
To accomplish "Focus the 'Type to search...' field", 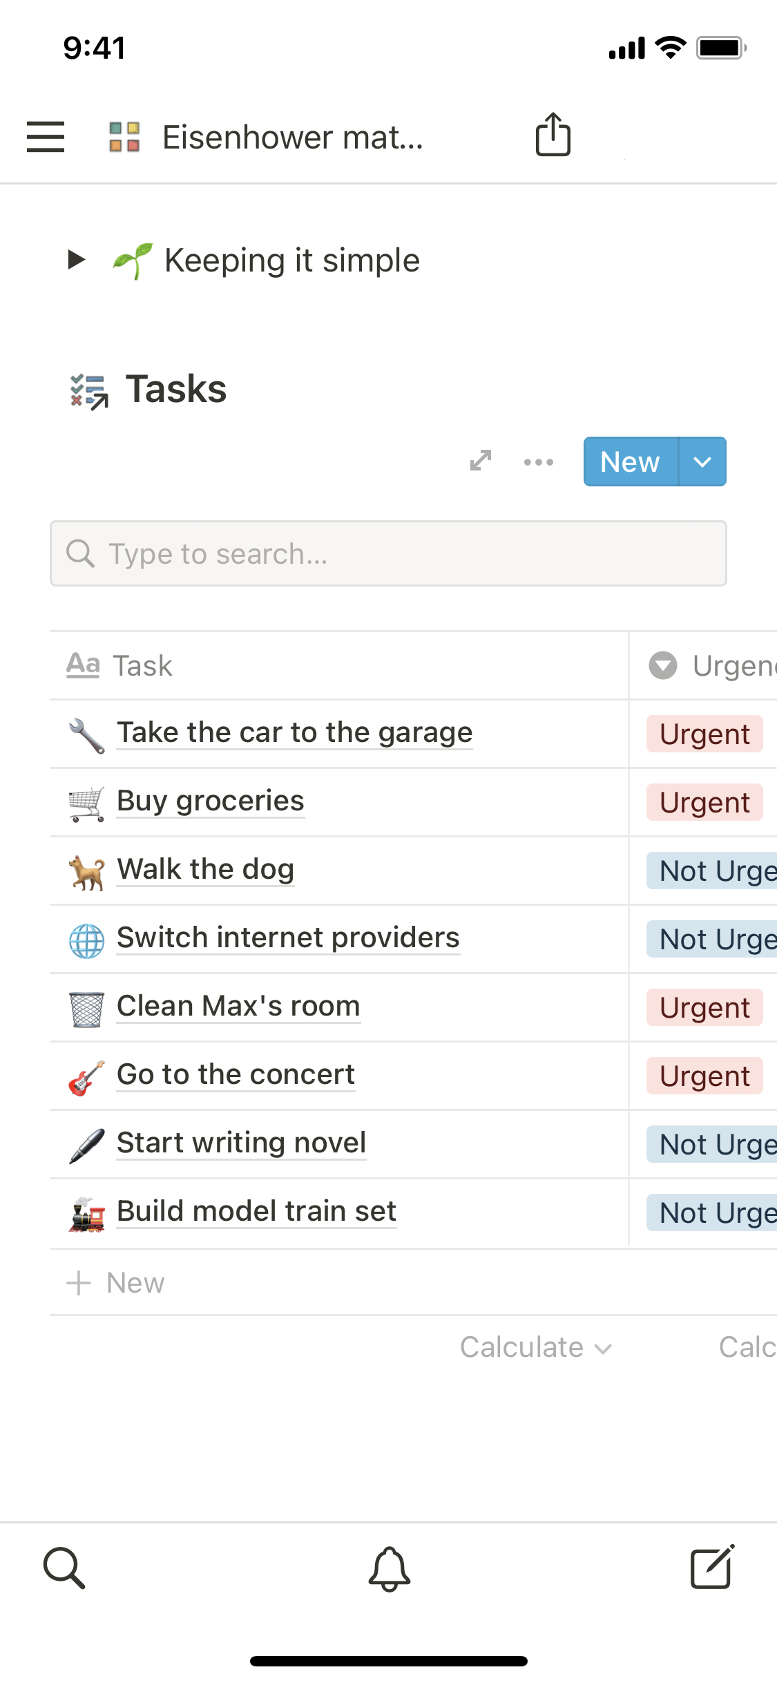I will pyautogui.click(x=388, y=554).
